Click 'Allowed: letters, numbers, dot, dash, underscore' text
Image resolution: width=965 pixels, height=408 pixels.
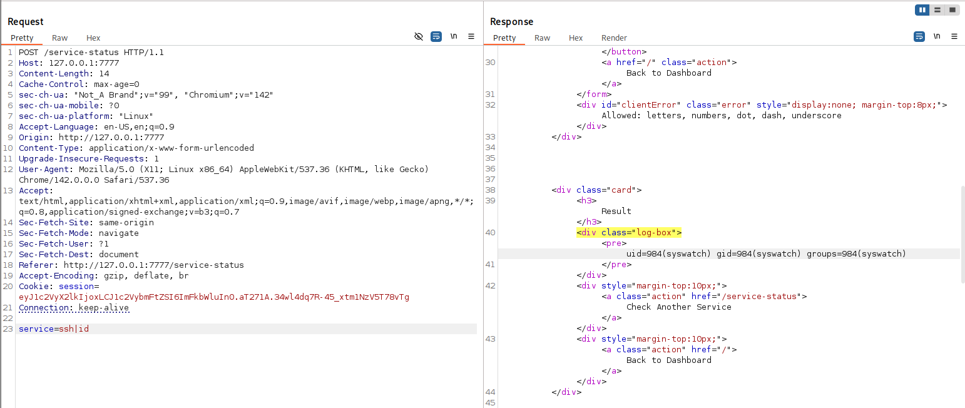(x=722, y=116)
